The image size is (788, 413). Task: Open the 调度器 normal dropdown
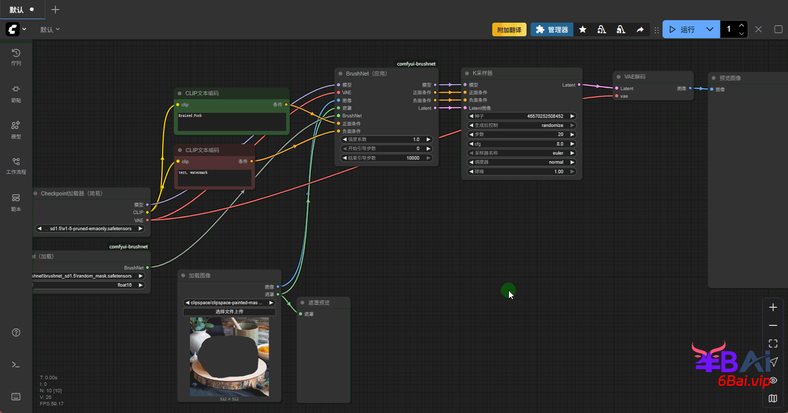tap(521, 162)
